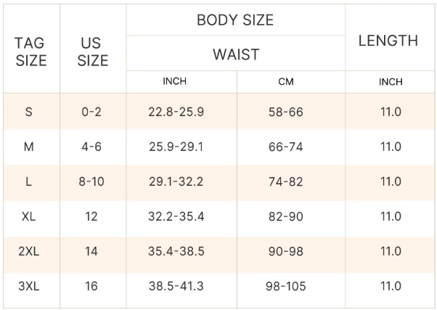437x310 pixels.
Task: Select the 3XL tag size cell
Action: pos(29,286)
